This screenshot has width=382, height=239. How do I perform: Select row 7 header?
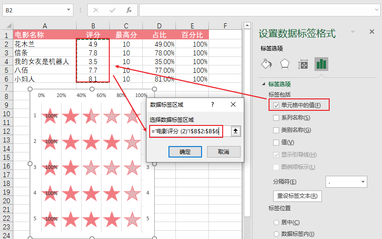(6, 88)
